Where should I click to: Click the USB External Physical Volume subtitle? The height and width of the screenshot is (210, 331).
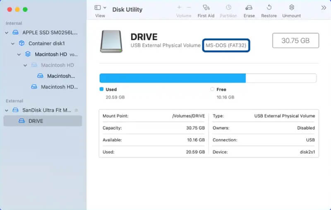[165, 45]
